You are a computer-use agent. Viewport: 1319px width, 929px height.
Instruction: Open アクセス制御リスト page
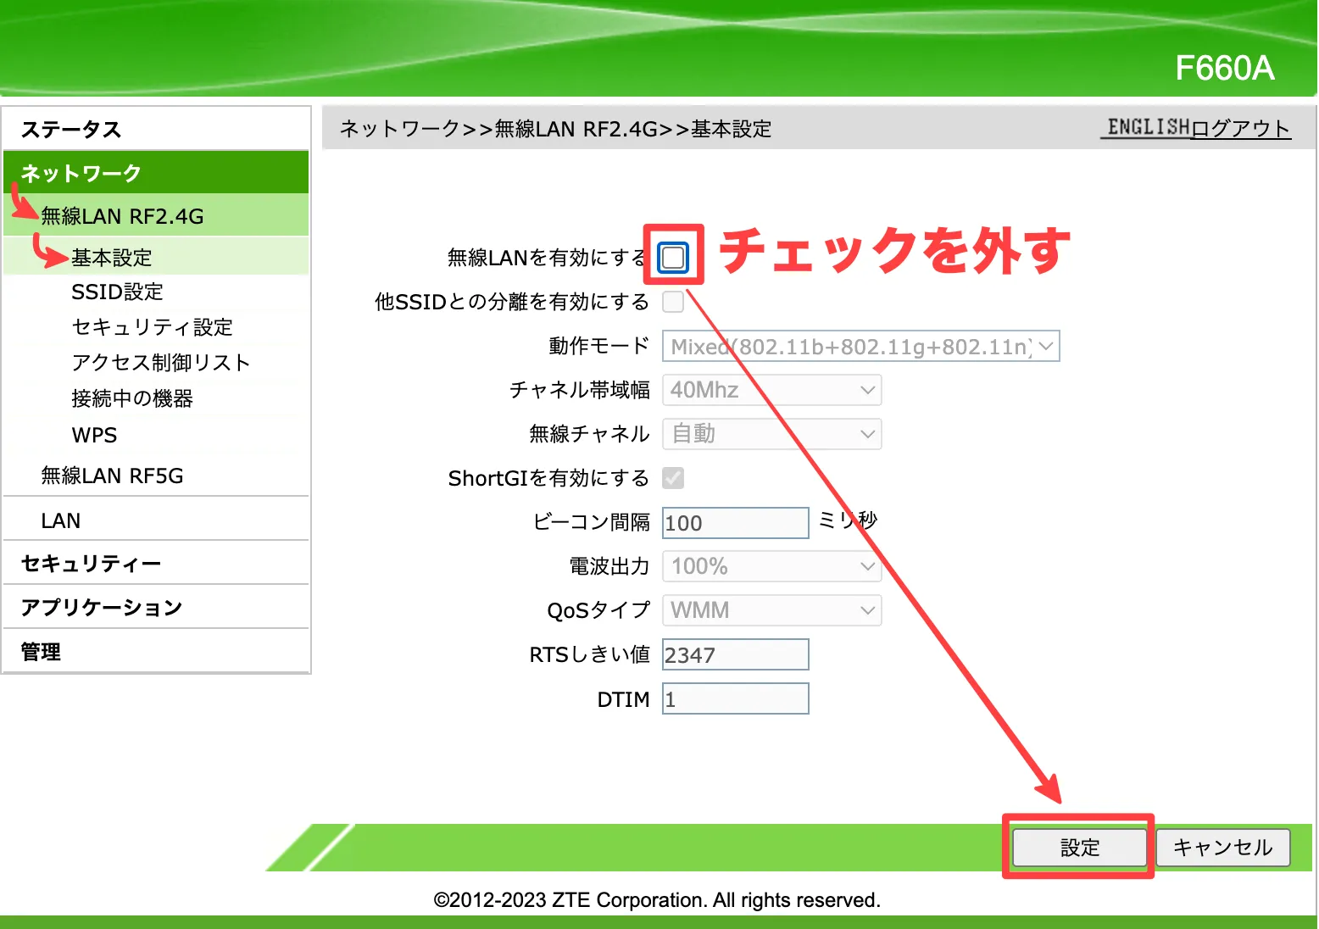161,363
